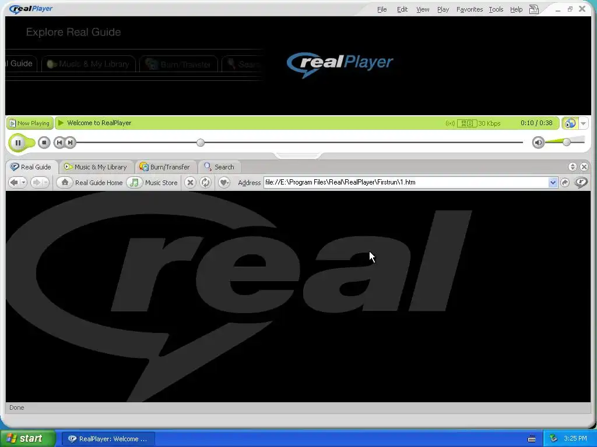The image size is (597, 447).
Task: Open the Play menu
Action: coord(443,9)
